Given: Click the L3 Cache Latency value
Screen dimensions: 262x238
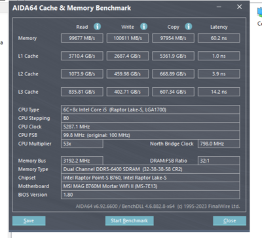Looking at the screenshot, I should tap(219, 92).
